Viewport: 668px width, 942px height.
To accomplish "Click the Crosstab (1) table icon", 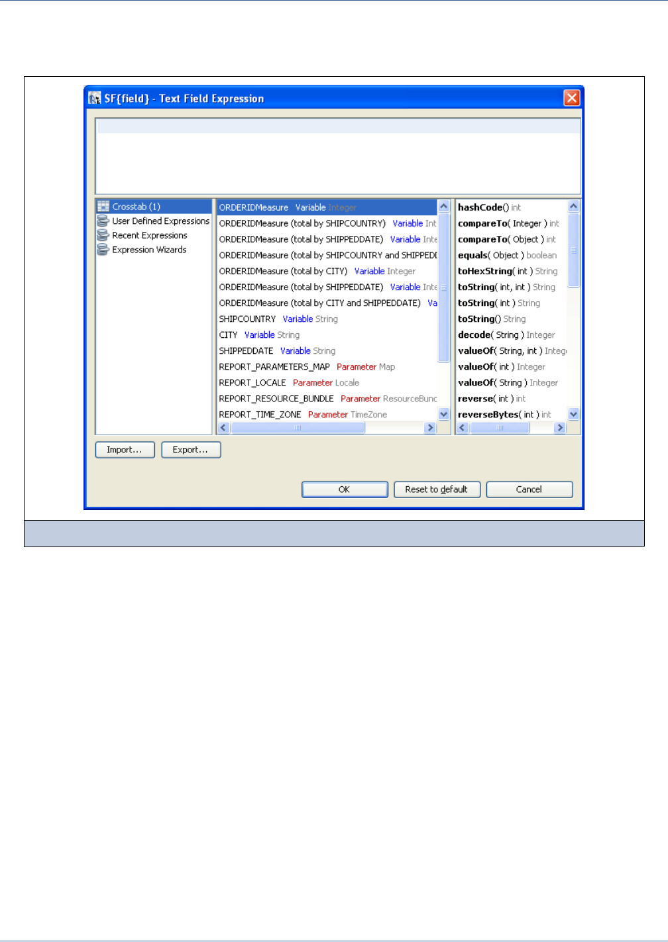I will [103, 207].
